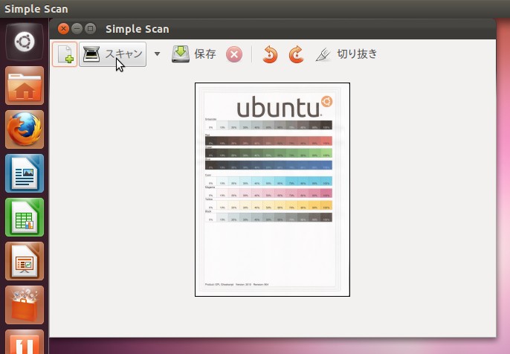
Task: Save the scanned document with 保存
Action: click(194, 54)
